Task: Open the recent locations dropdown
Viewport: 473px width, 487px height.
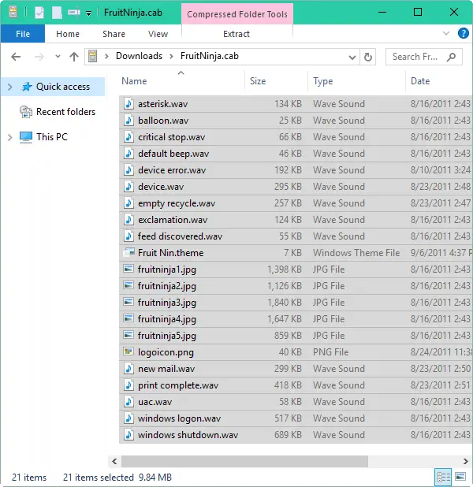Action: [x=58, y=57]
